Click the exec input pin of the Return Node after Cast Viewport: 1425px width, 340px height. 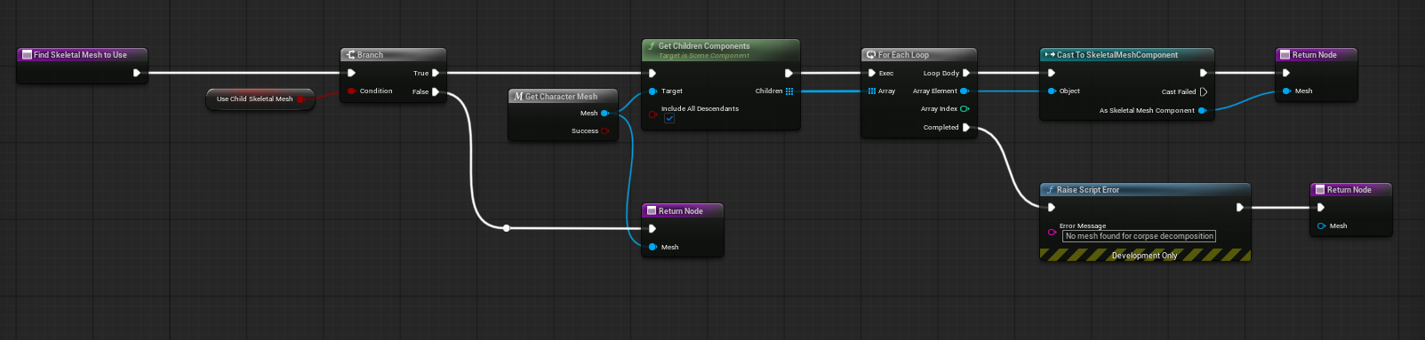coord(1286,73)
